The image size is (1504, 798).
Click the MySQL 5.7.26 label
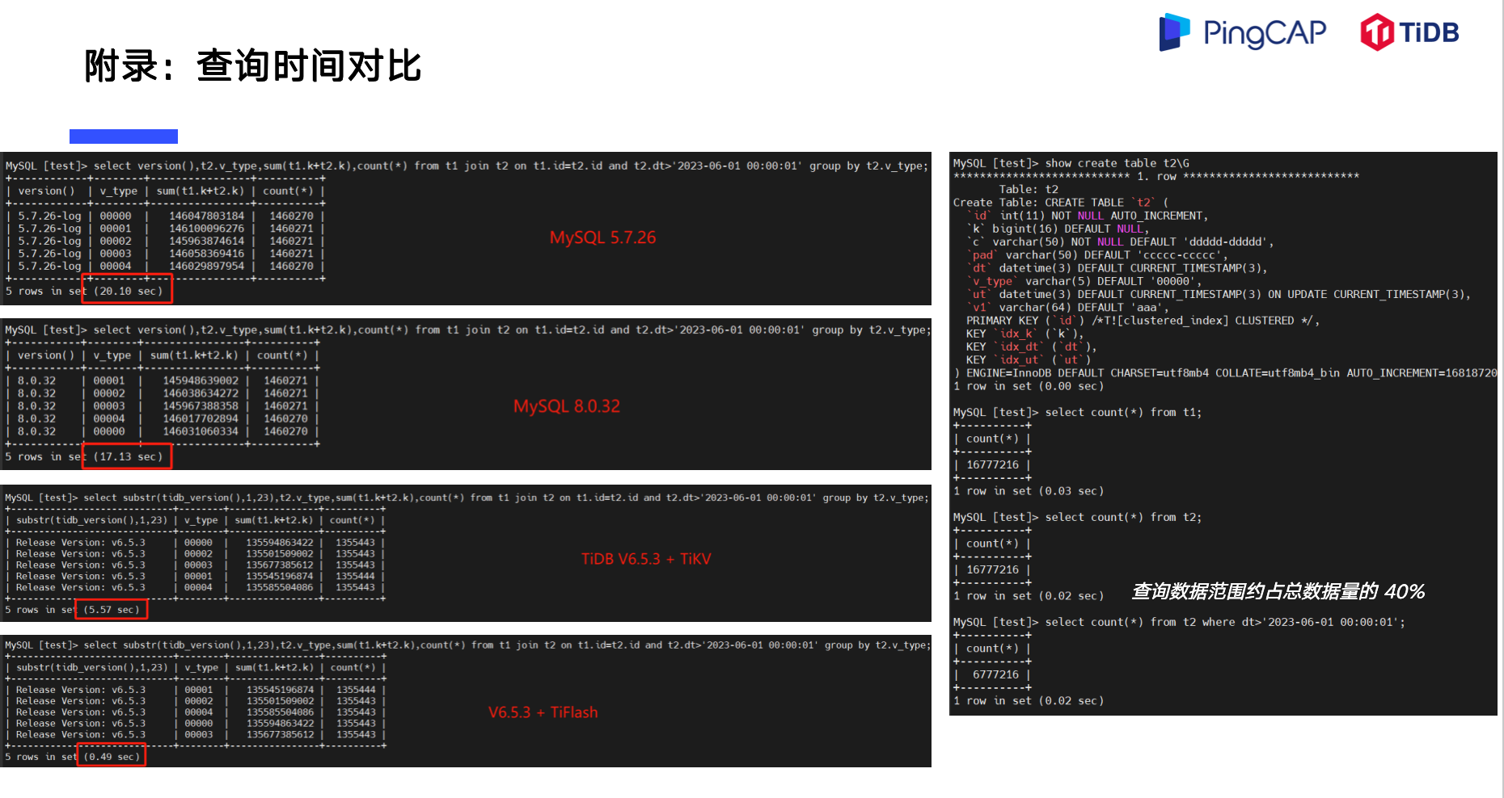[602, 237]
